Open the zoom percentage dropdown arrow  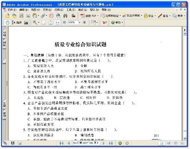(x=79, y=22)
